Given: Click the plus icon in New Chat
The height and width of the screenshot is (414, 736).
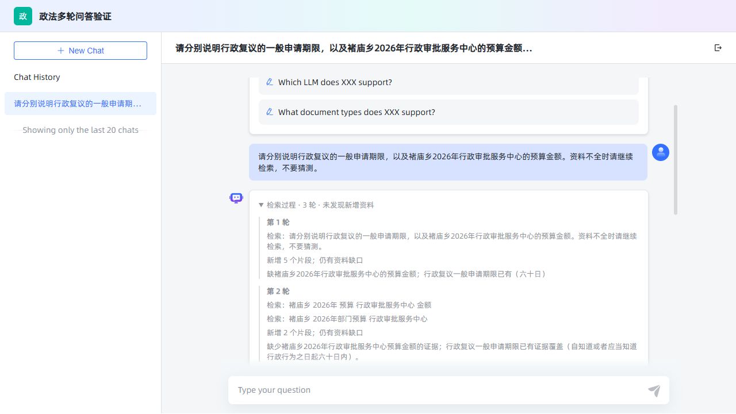Looking at the screenshot, I should [61, 51].
